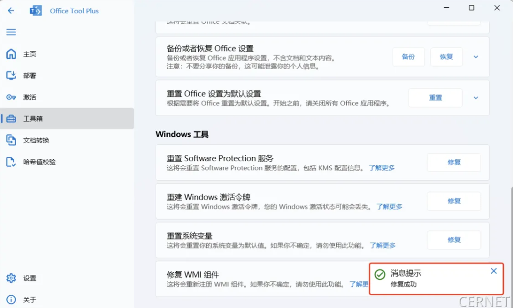513x308 pixels.
Task: Click the 哈希值校验 file check icon
Action: (x=11, y=162)
